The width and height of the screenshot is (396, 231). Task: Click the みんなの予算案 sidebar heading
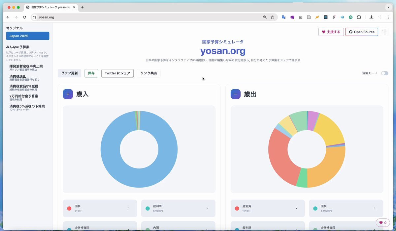[18, 47]
